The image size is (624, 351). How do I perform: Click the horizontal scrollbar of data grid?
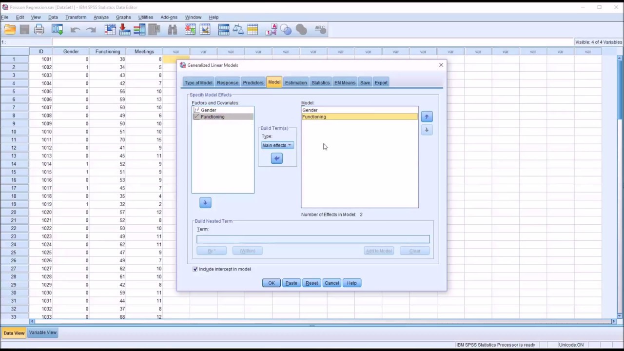[x=322, y=322]
